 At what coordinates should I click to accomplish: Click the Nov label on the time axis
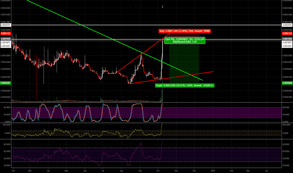coord(176,170)
